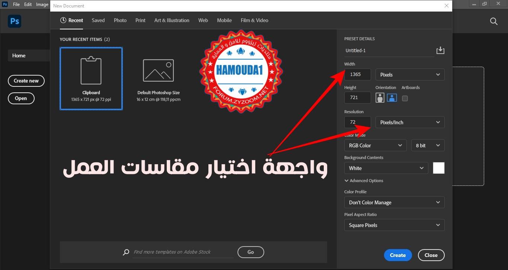
Task: Select the Clipboard recent item thumbnail
Action: coord(91,79)
